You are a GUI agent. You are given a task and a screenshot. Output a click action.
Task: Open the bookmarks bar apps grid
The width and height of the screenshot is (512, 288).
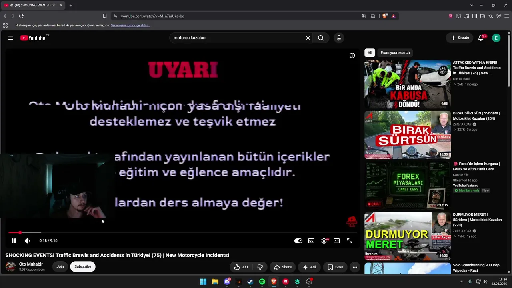pyautogui.click(x=5, y=26)
